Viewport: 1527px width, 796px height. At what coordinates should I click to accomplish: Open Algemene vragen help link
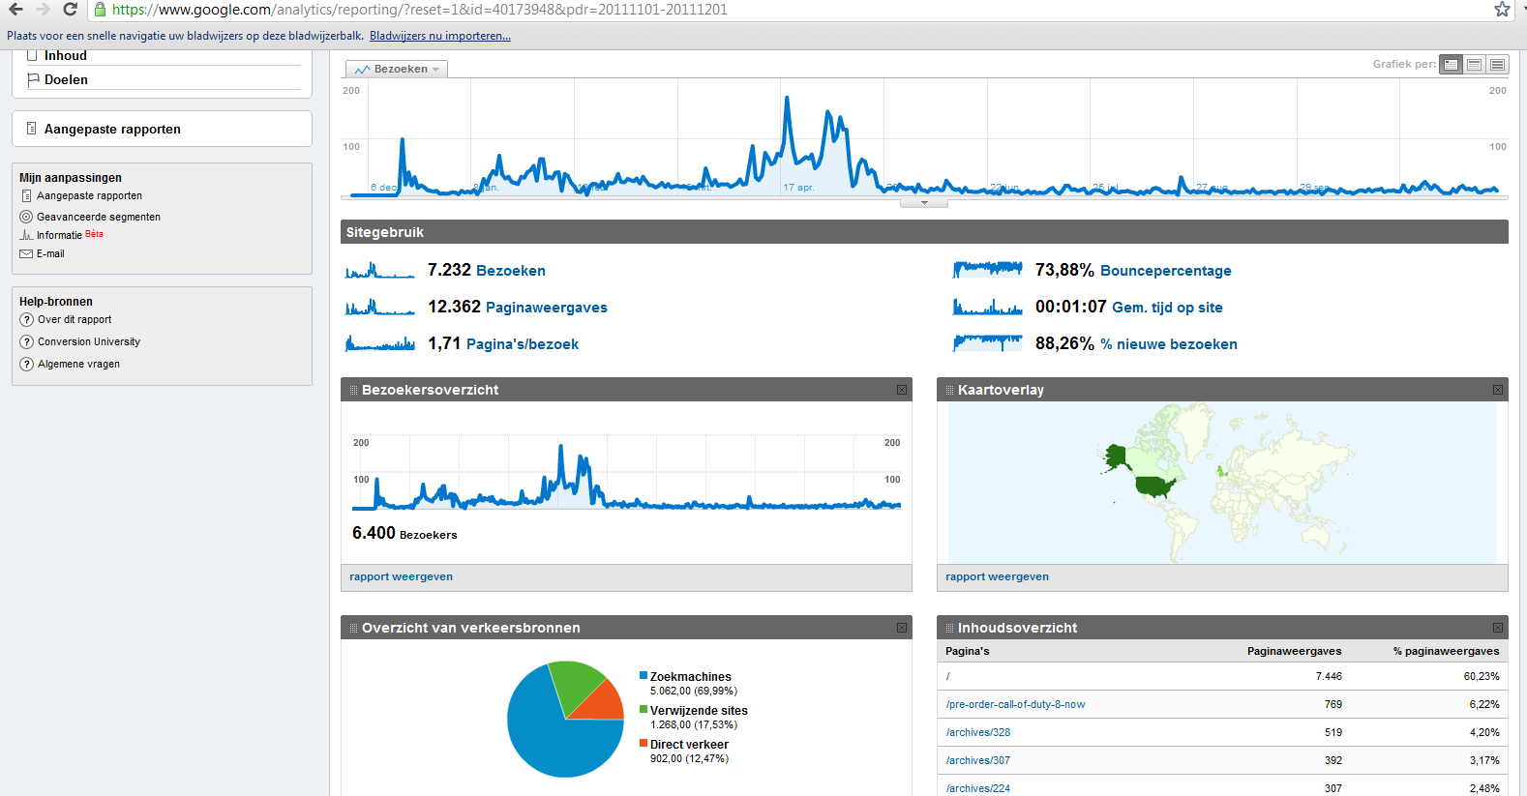click(78, 365)
